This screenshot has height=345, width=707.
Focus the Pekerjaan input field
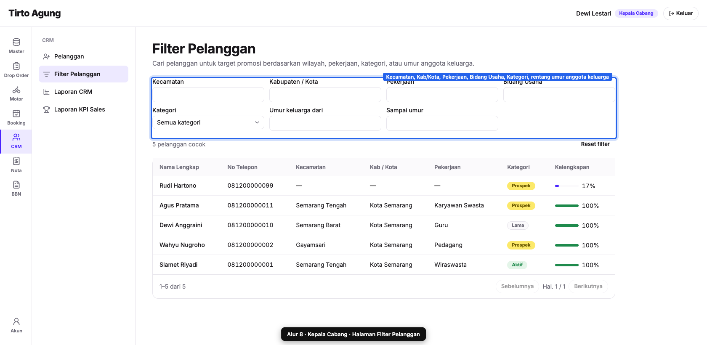pyautogui.click(x=442, y=95)
